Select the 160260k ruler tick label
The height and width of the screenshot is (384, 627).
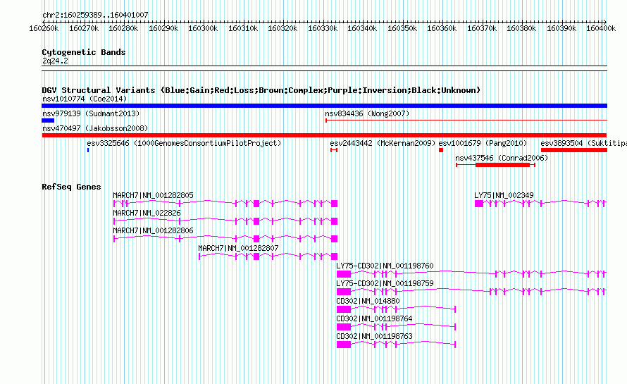44,28
